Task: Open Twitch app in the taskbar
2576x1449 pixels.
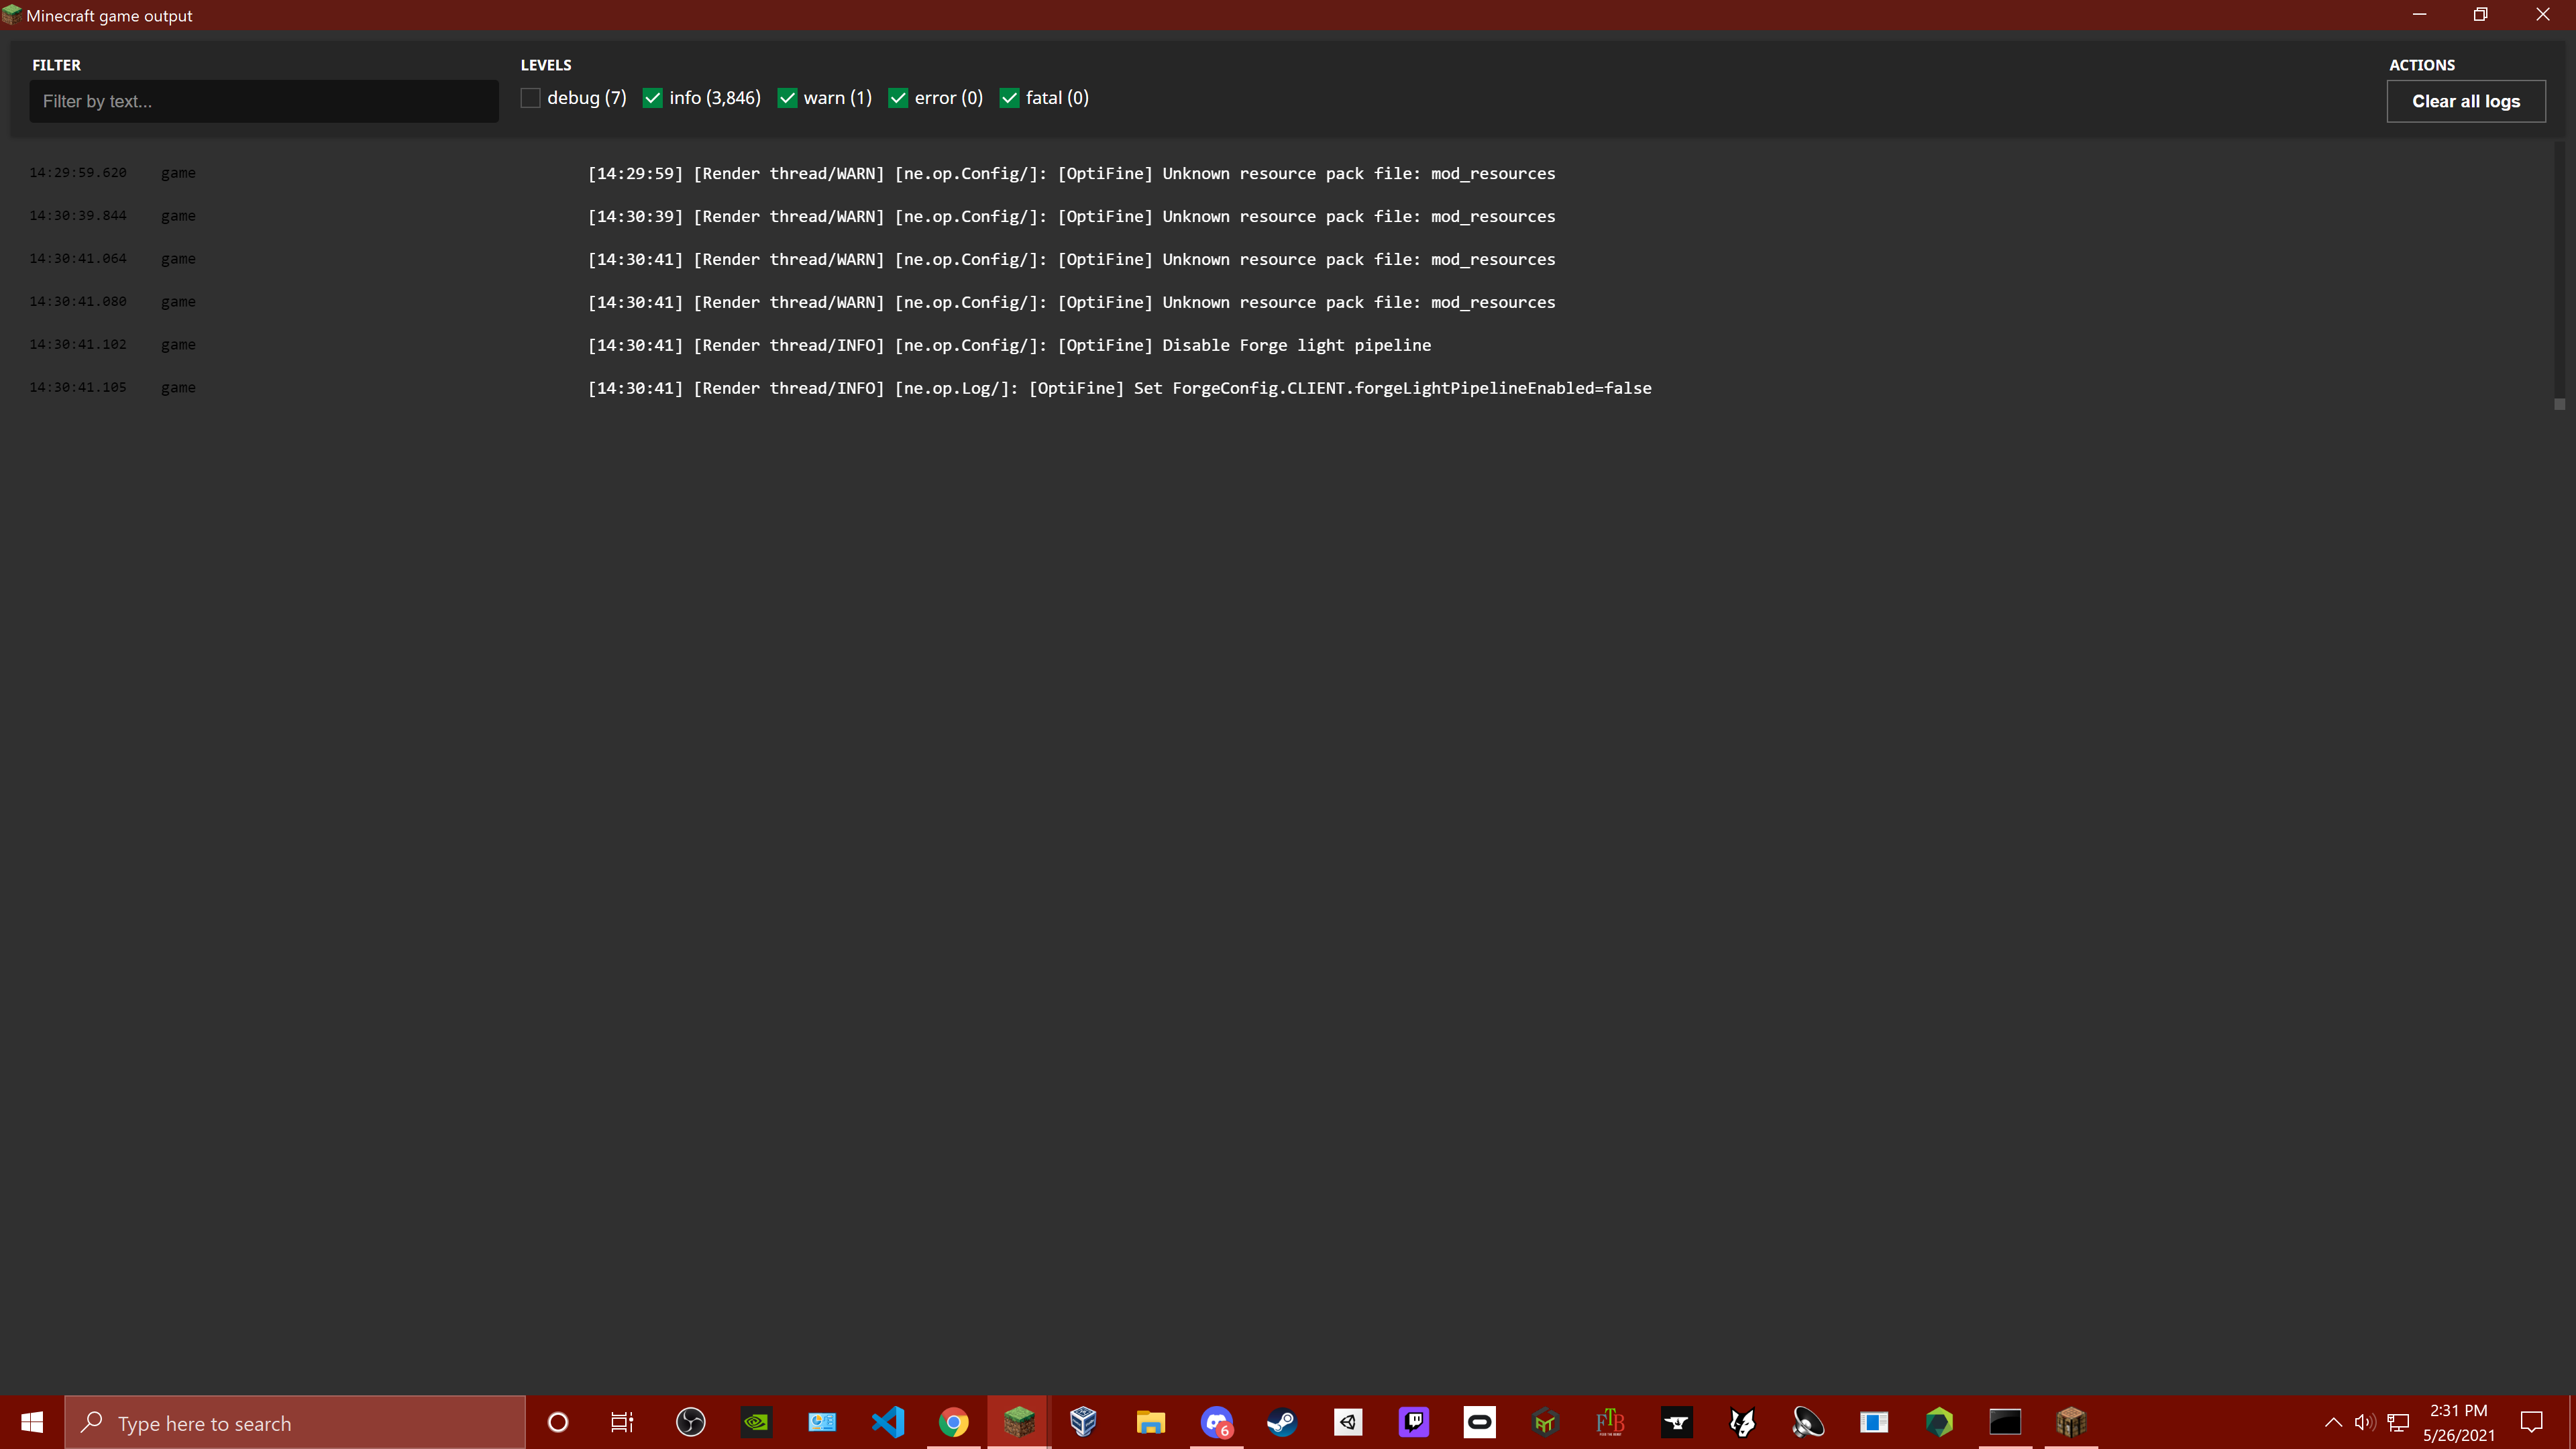Action: pyautogui.click(x=1413, y=1422)
